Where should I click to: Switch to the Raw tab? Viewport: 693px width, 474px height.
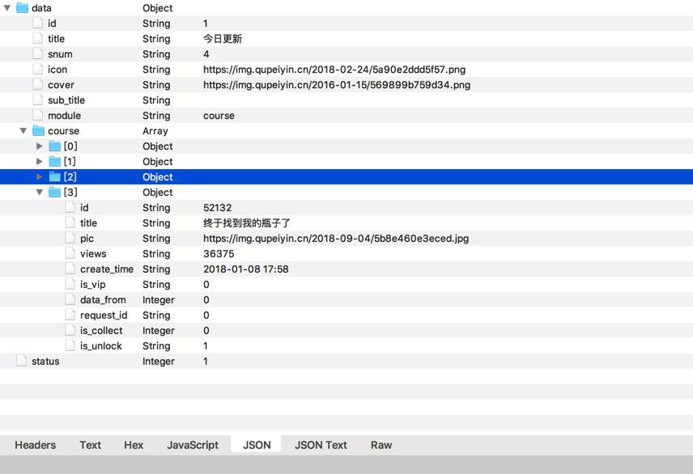point(381,445)
